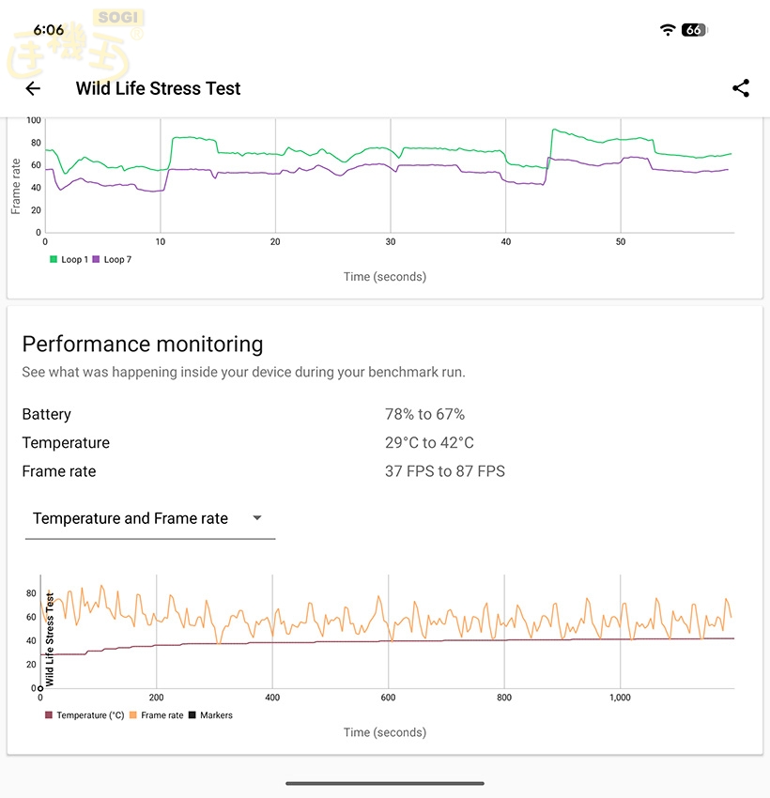
Task: Tap the clock time in status bar
Action: click(x=49, y=30)
